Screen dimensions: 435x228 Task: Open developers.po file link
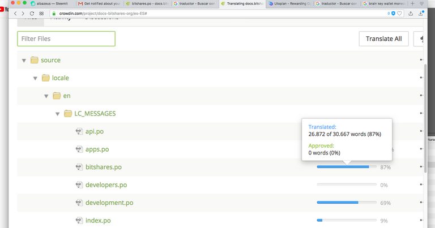106,185
